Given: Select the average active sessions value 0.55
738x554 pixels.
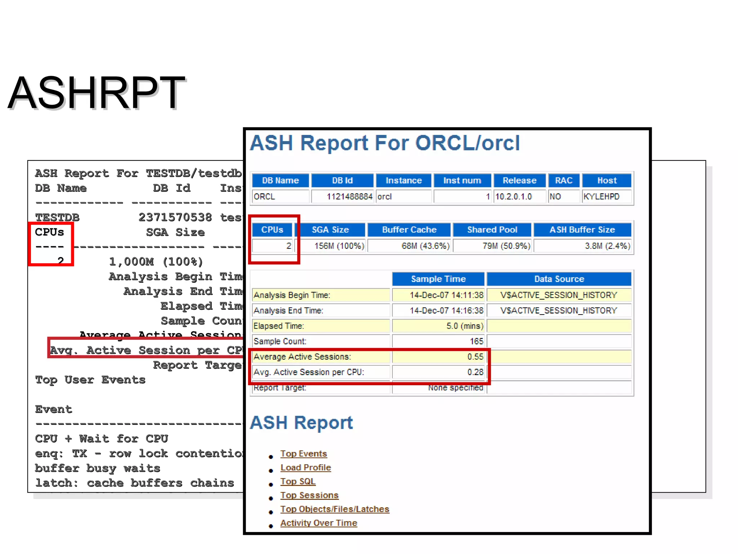Looking at the screenshot, I should coord(438,357).
